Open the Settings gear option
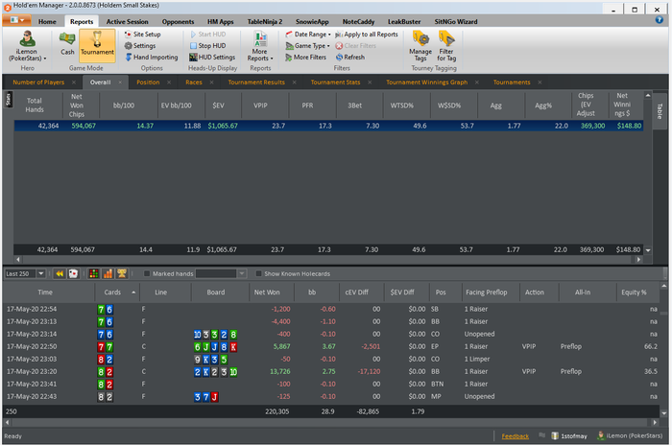Screen dimensions: 672x445 click(140, 45)
